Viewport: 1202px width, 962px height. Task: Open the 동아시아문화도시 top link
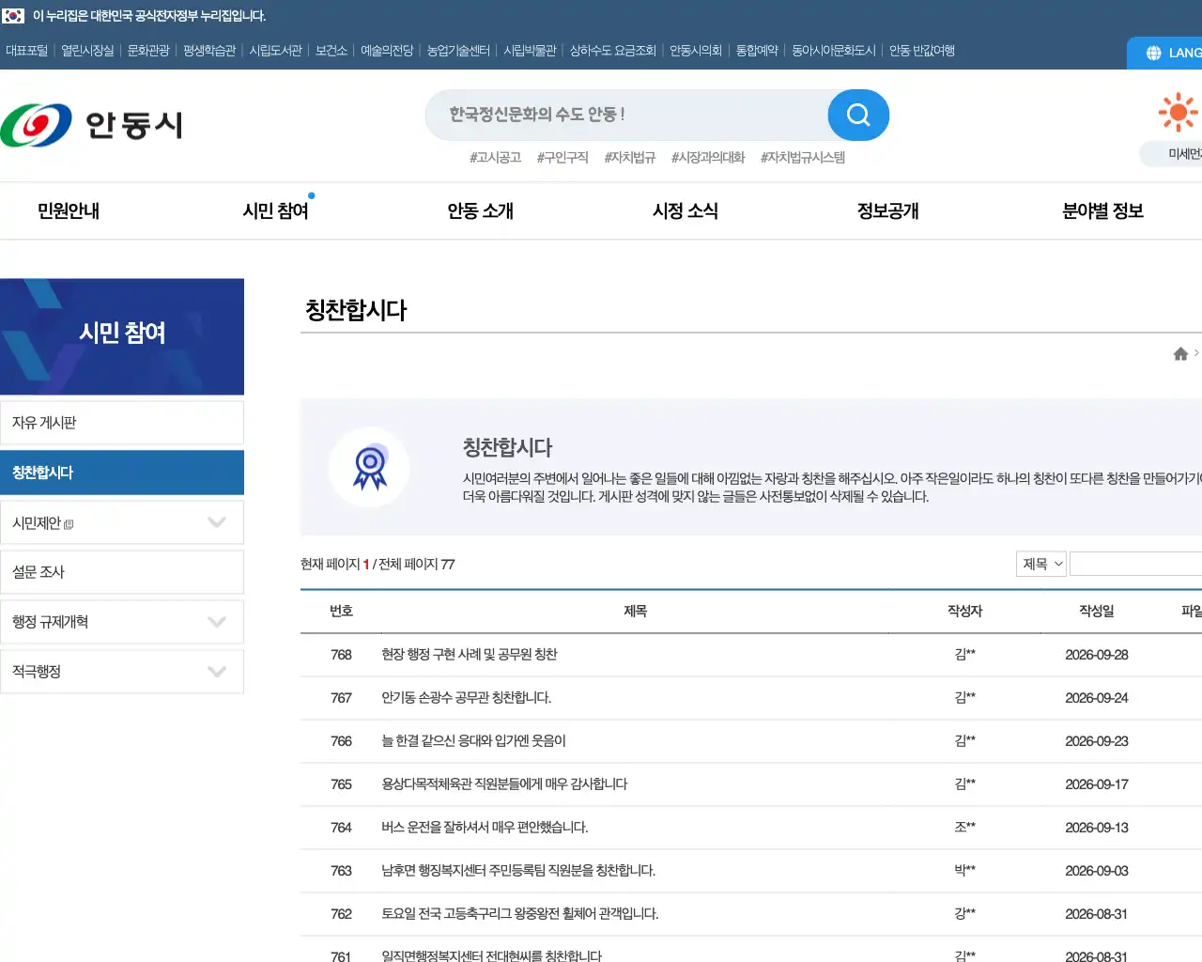point(834,51)
